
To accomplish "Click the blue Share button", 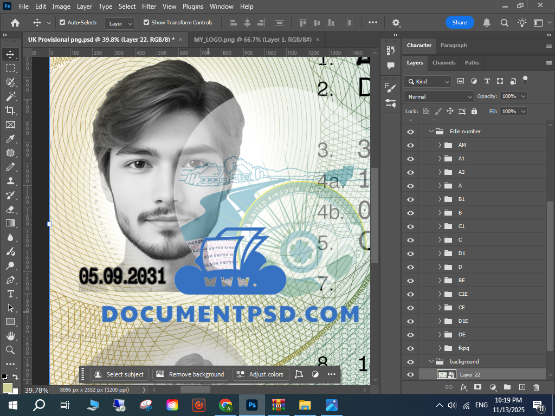I will (460, 23).
